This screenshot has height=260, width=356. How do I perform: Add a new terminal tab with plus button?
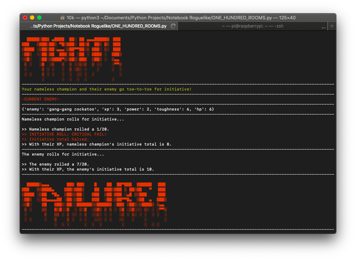(x=332, y=26)
